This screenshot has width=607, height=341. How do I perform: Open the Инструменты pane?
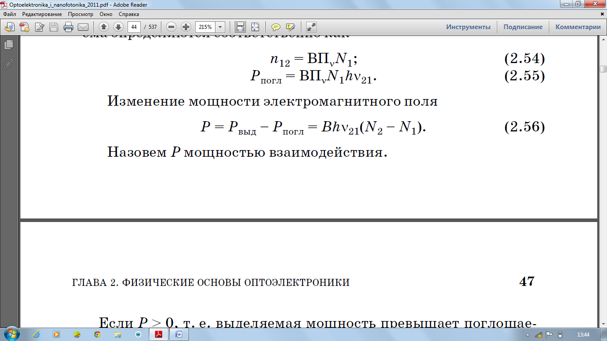(468, 27)
